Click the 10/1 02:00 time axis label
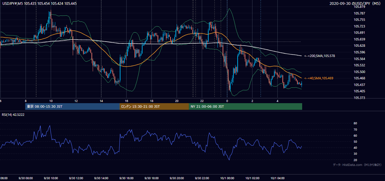Screen dimensions: 385x181 click(252, 178)
